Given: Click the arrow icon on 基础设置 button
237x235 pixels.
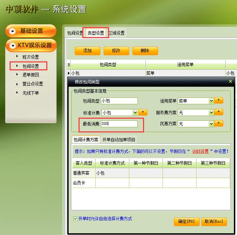Looking at the screenshot, I should [x=12, y=31].
